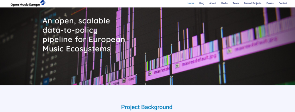The image size is (295, 112).
Task: Select About in the navigation bar
Action: click(213, 3)
